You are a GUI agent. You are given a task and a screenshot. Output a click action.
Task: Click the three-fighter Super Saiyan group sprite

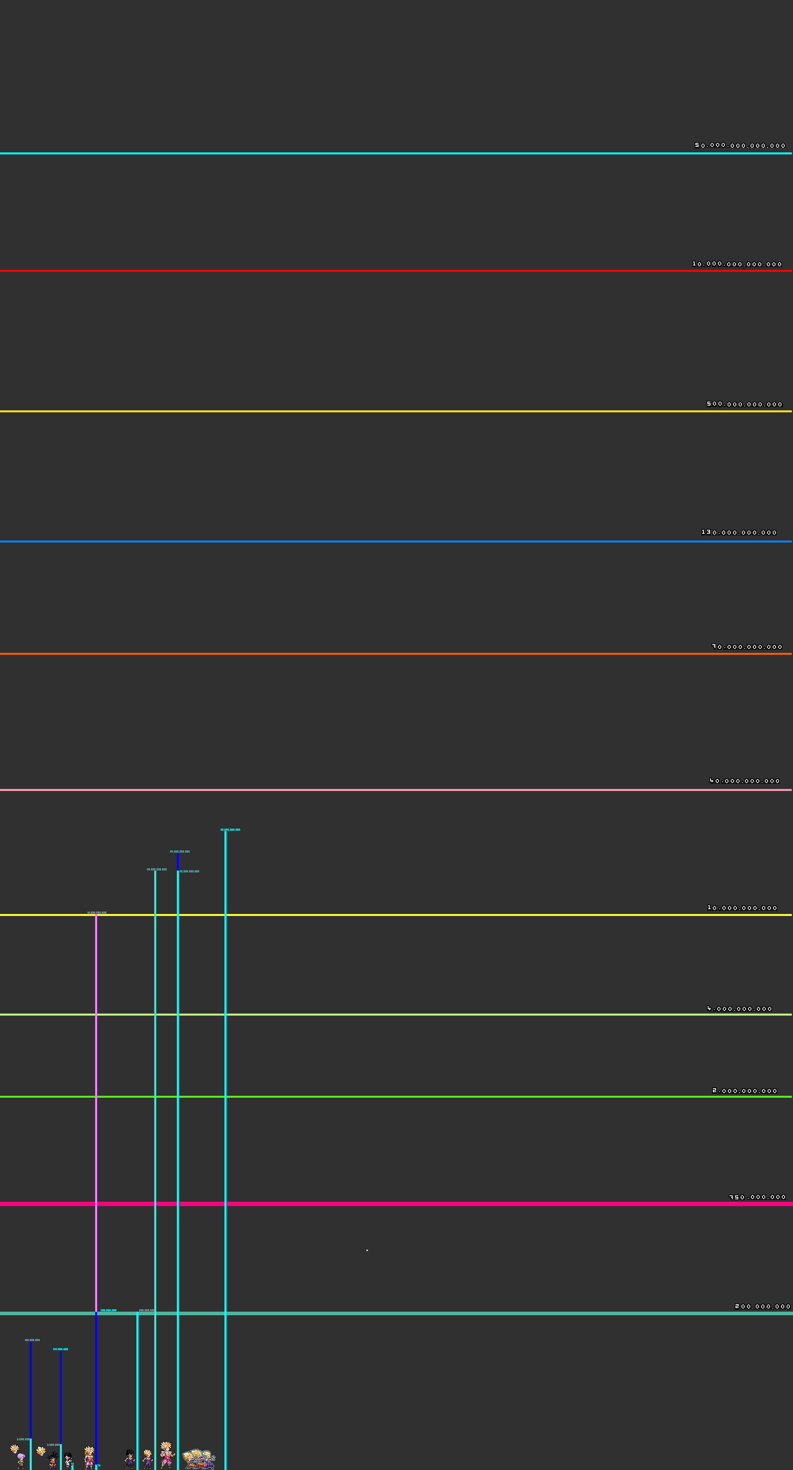coord(199,1460)
